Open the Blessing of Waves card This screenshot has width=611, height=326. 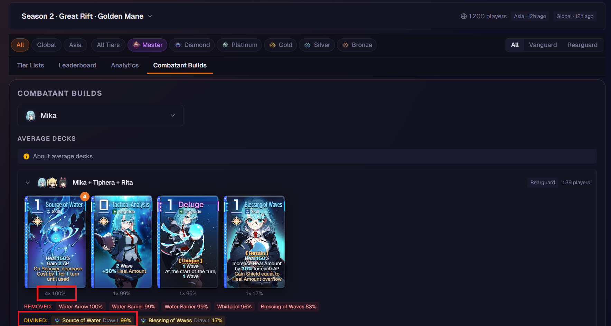[x=254, y=242]
